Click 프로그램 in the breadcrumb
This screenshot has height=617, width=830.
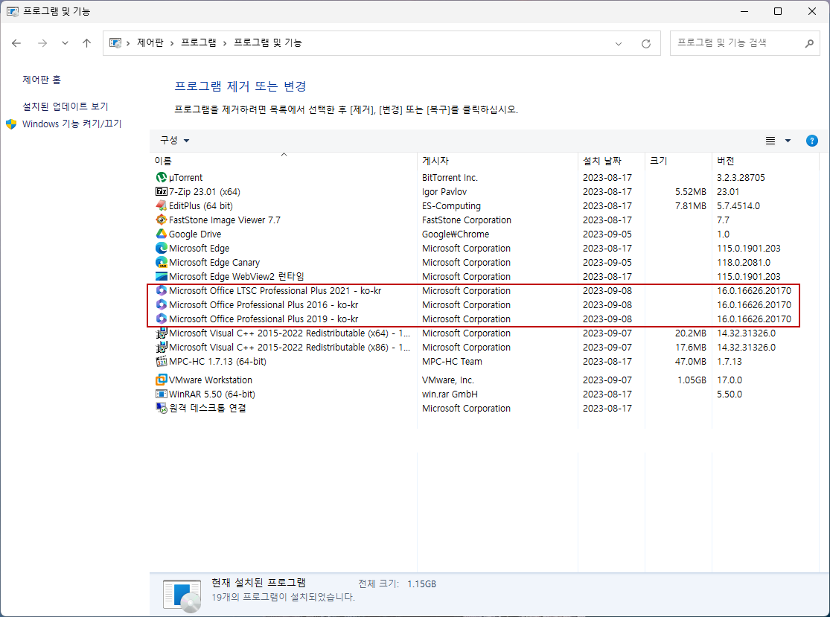click(199, 43)
